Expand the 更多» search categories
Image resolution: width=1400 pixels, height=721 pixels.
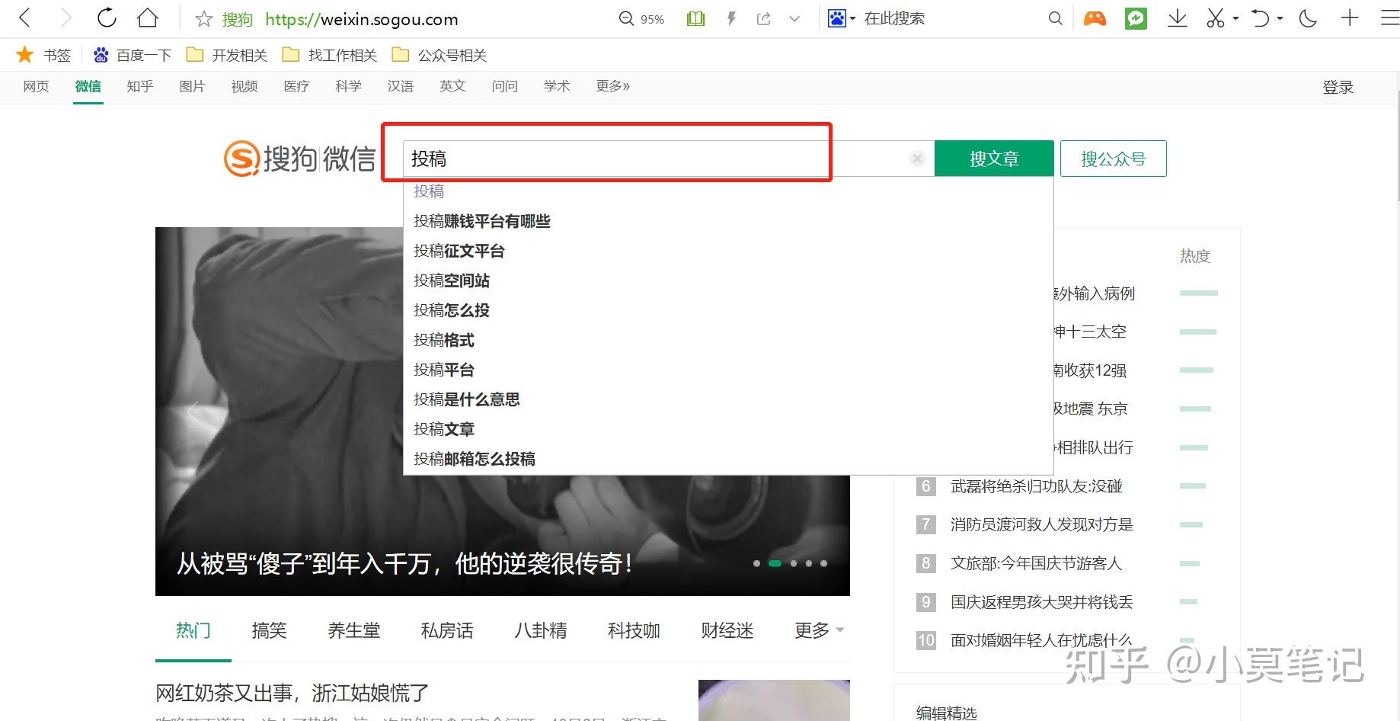pyautogui.click(x=612, y=86)
